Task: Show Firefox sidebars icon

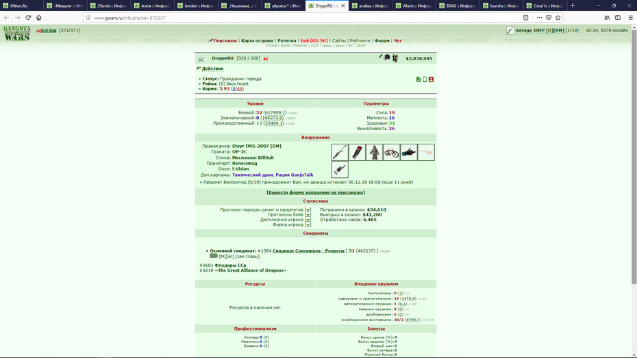Action: 618,17
